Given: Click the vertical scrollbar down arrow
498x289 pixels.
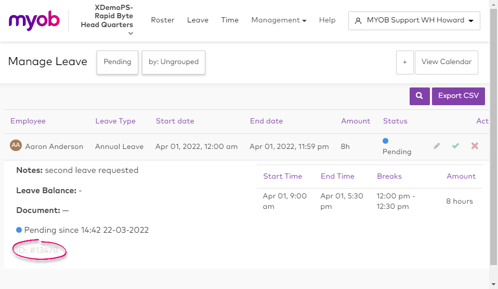Looking at the screenshot, I should tap(494, 284).
